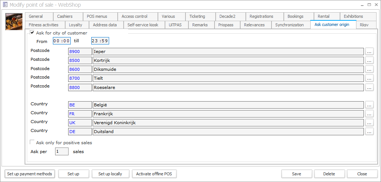Click ellipsis button next to Duitsland

369,132
